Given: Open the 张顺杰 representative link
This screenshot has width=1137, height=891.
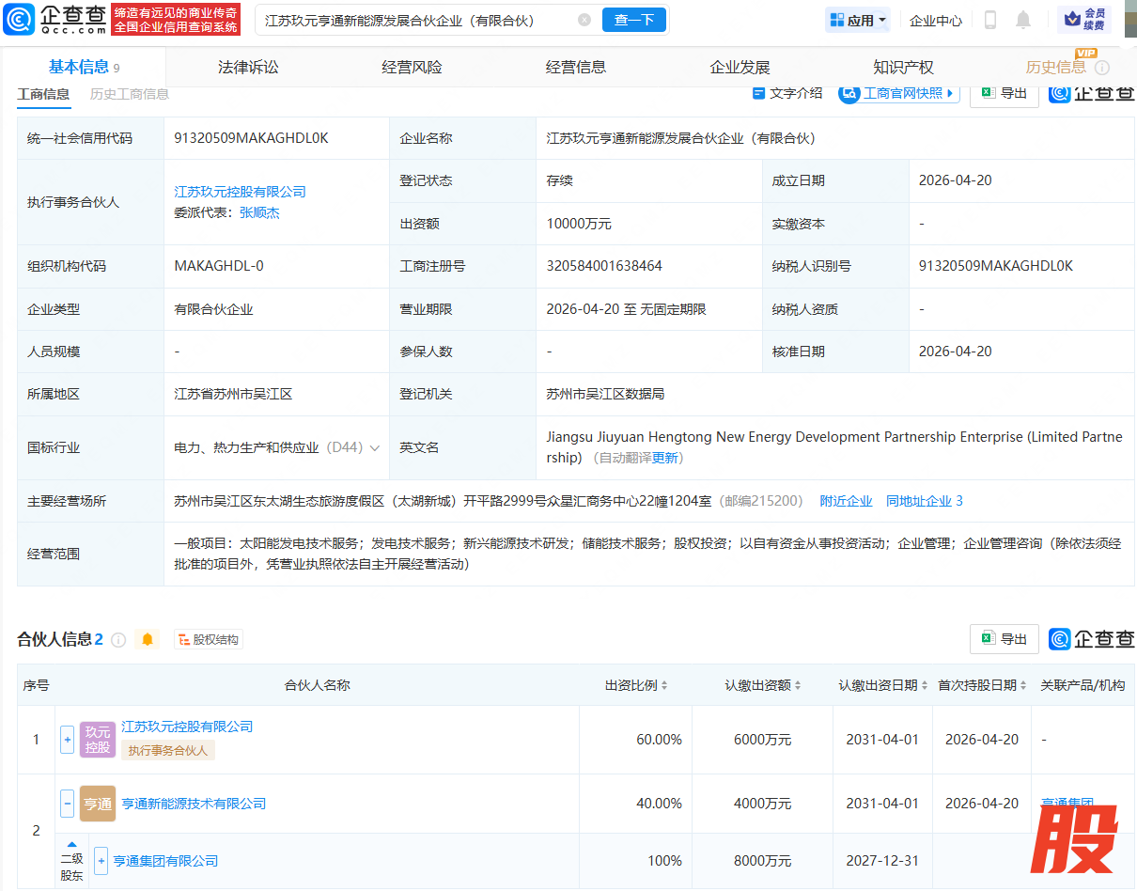Looking at the screenshot, I should click(x=259, y=212).
